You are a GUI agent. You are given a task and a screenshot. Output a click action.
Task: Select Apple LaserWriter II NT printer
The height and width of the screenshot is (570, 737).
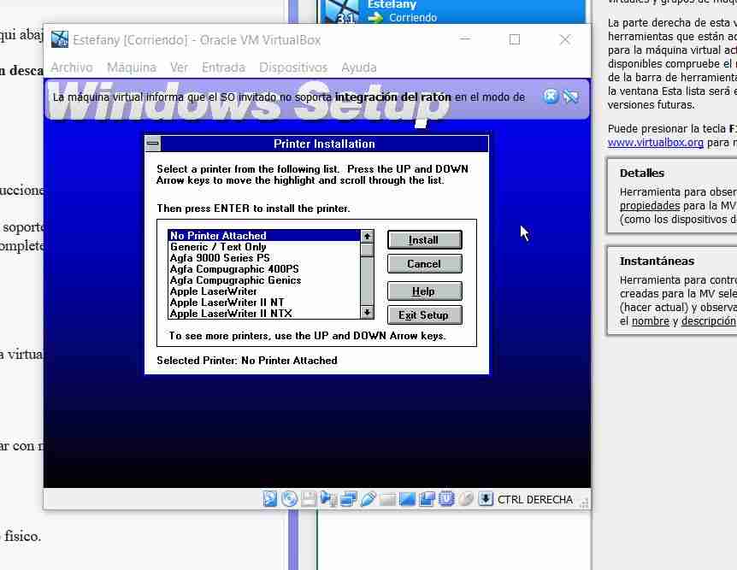227,303
